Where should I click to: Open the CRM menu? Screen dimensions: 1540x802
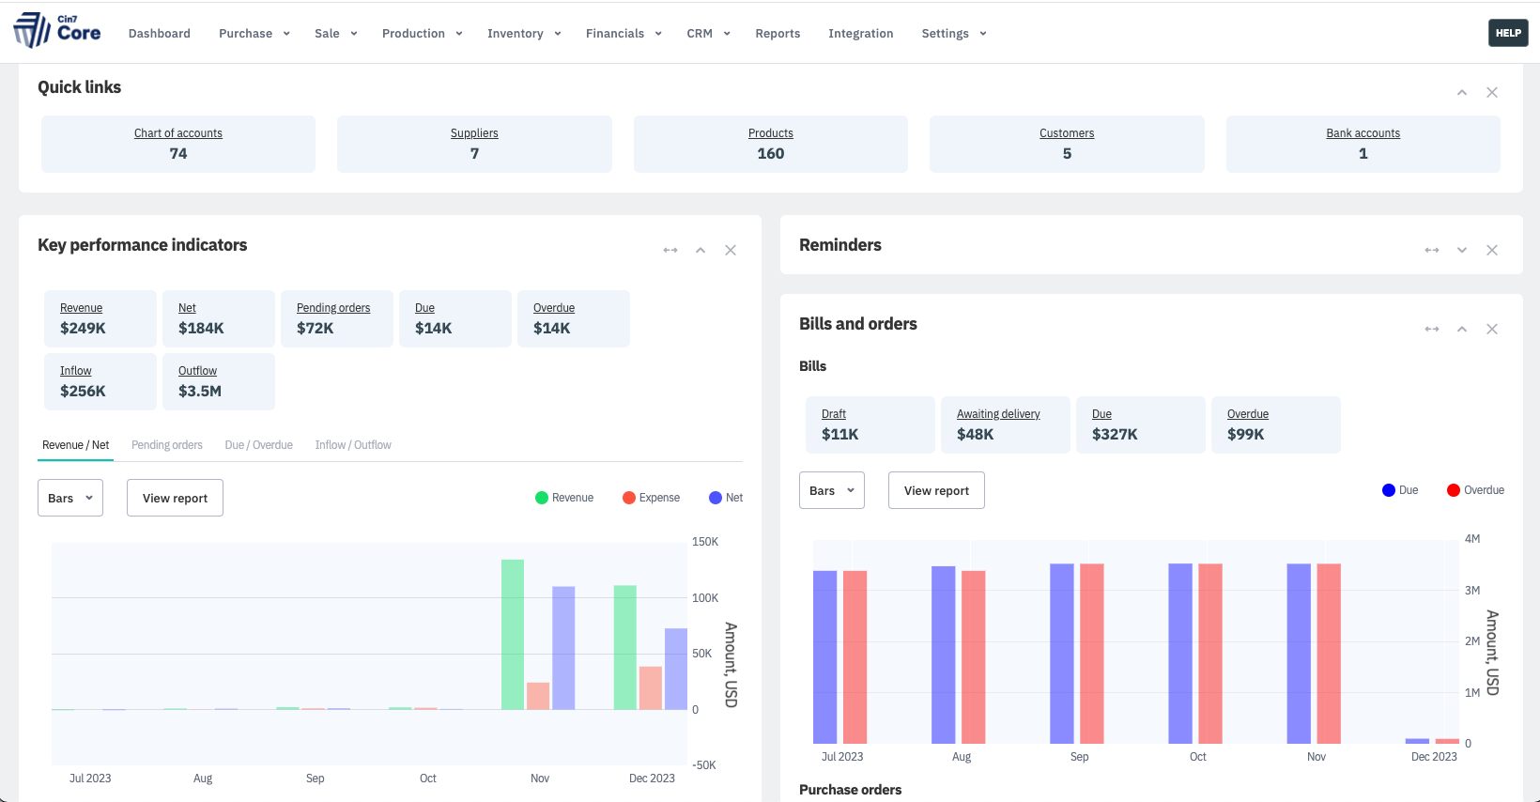[x=708, y=34]
